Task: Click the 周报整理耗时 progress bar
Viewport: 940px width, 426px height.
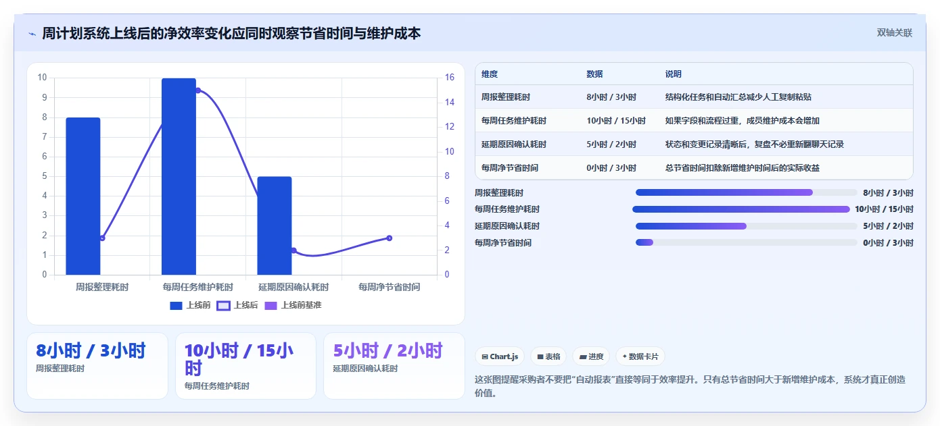Action: 747,192
